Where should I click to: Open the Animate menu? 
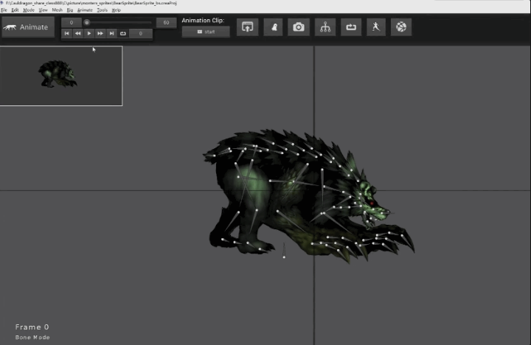85,10
